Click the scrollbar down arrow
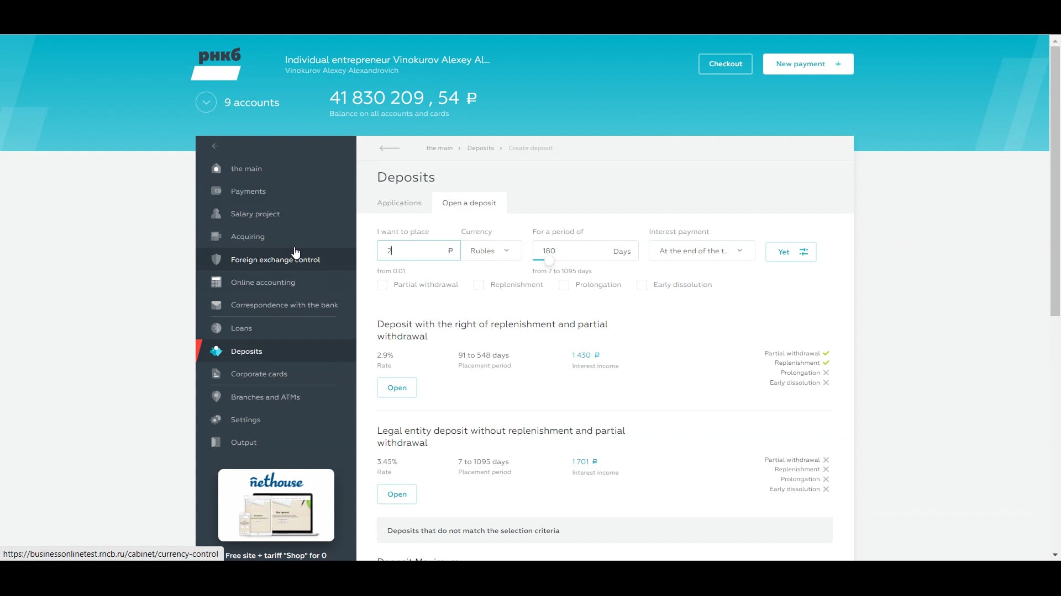The image size is (1061, 596). click(1055, 555)
